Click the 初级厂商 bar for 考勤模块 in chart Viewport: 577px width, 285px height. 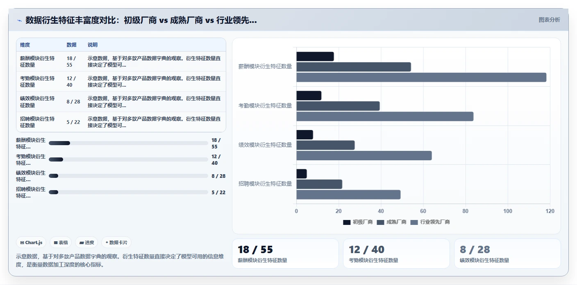(309, 96)
